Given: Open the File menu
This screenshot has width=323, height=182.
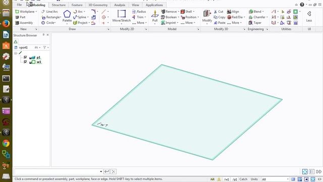Looking at the screenshot, I should coord(19,5).
